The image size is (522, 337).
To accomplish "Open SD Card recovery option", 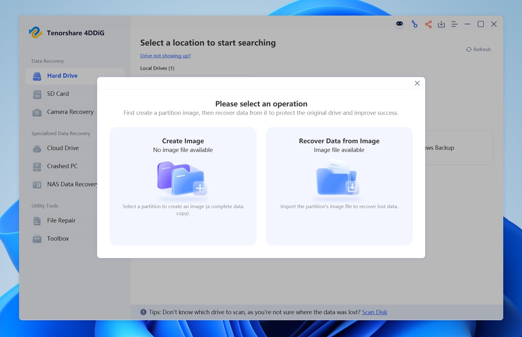I will 58,94.
